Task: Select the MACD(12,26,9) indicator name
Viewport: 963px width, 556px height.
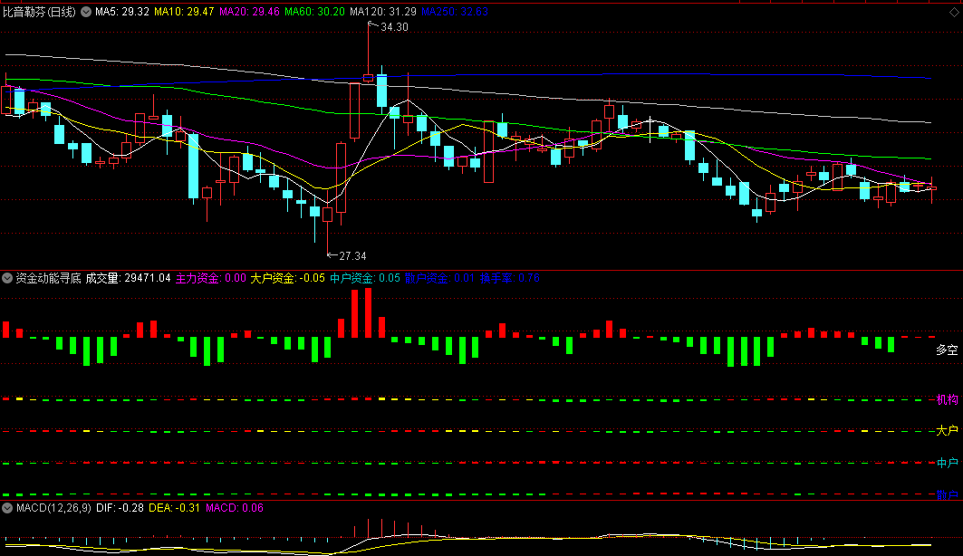Action: click(x=53, y=507)
